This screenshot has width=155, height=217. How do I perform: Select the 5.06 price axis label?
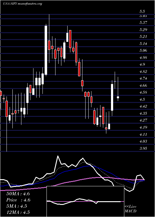point(143,51)
